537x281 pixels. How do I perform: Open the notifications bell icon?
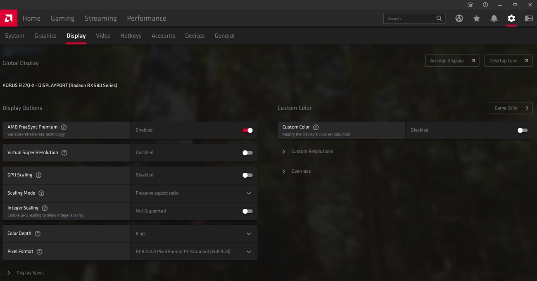coord(494,18)
